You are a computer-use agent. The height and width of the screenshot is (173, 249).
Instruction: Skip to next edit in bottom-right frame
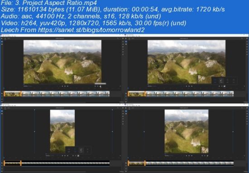tap(192, 156)
